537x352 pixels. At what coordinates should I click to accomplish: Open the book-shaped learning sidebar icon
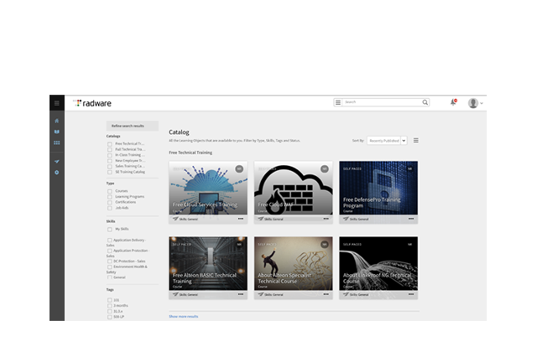pos(57,132)
